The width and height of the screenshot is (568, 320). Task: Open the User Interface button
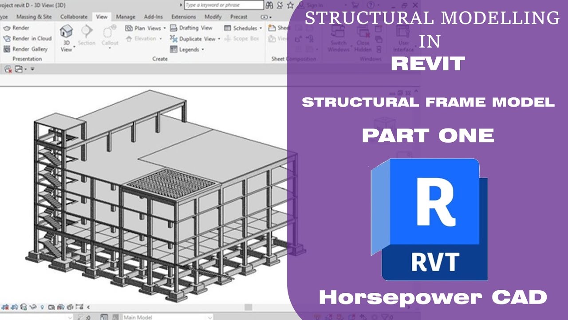tap(403, 38)
